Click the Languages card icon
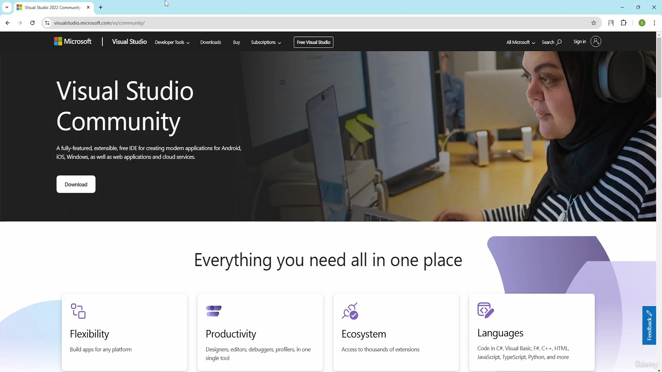 coord(485,310)
